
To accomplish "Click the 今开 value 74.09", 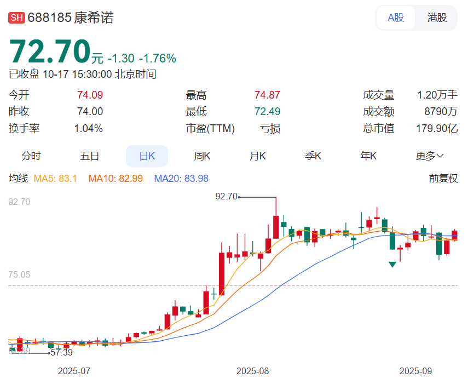I will [90, 95].
